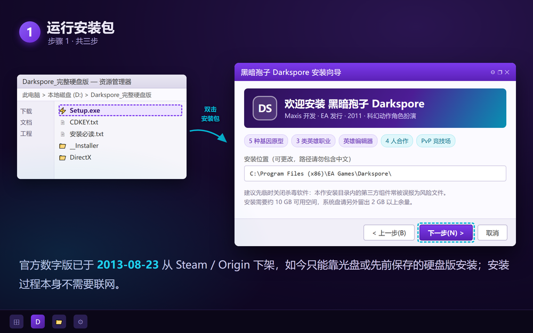Click the DirectX folder icon

[62, 158]
